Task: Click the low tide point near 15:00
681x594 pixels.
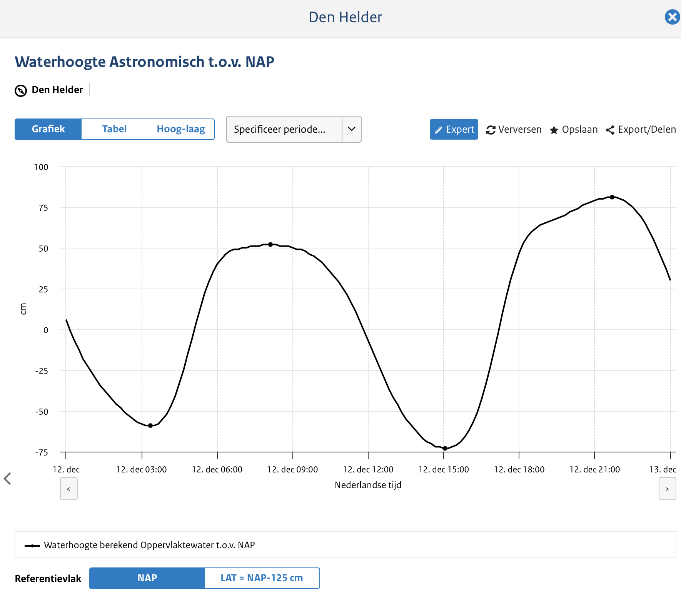Action: point(445,448)
